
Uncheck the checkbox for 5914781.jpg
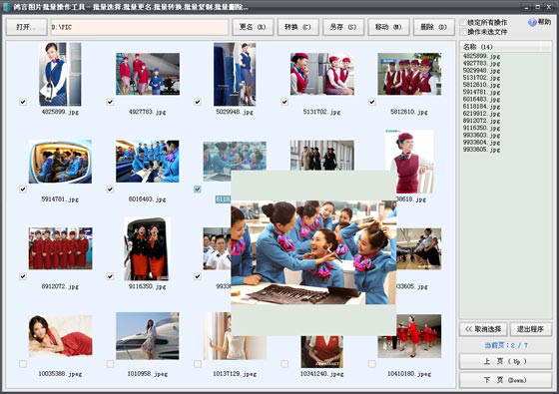[x=23, y=189]
